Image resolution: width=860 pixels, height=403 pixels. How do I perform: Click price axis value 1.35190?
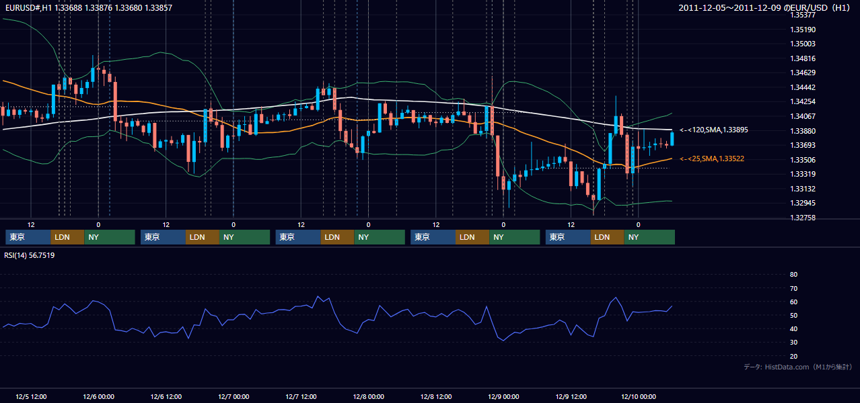click(803, 30)
